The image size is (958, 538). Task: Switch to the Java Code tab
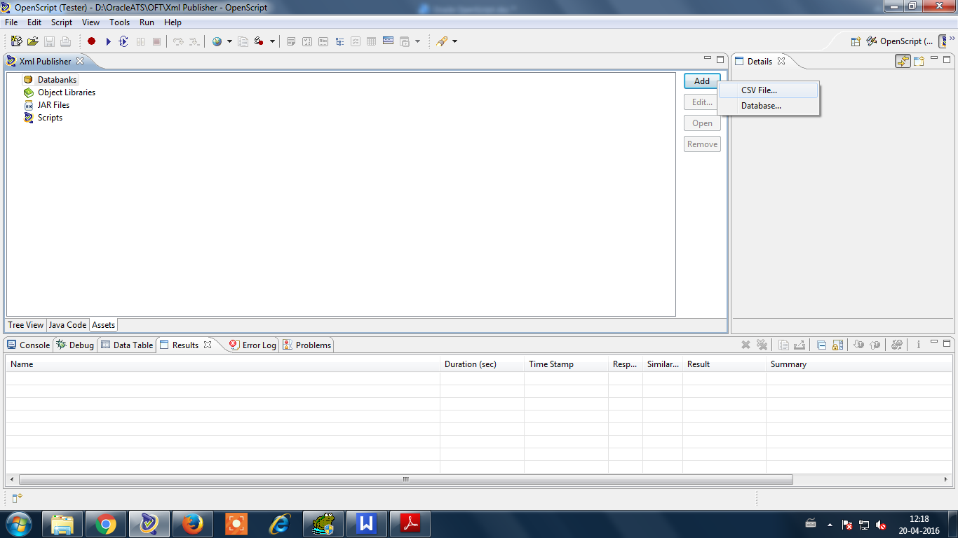67,325
